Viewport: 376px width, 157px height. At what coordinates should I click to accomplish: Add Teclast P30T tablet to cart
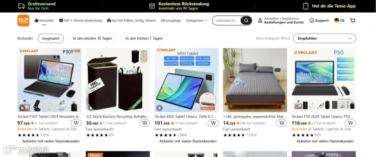click(76, 123)
